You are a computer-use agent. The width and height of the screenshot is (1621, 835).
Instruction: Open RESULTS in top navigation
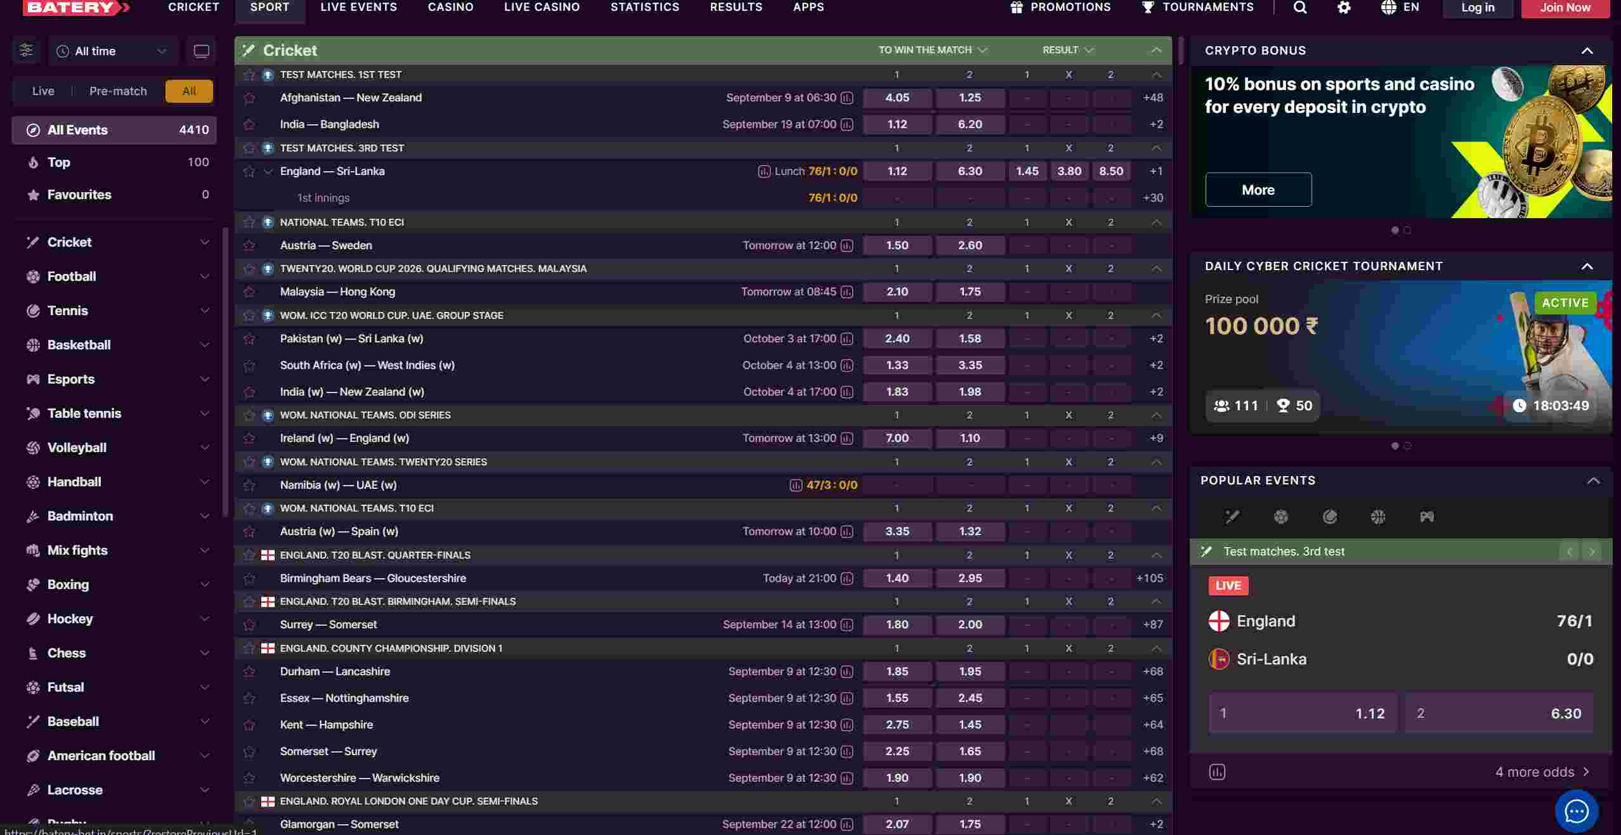736,8
